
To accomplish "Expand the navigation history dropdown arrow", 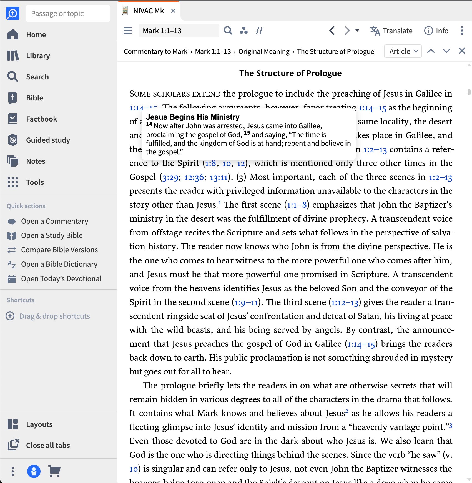I will (357, 31).
